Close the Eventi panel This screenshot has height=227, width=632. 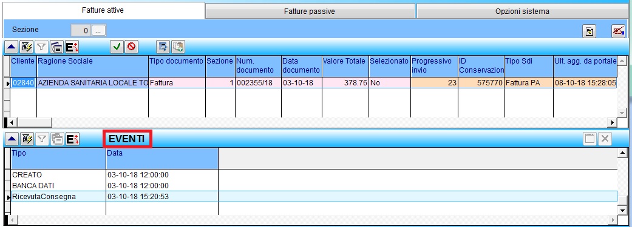(x=605, y=139)
